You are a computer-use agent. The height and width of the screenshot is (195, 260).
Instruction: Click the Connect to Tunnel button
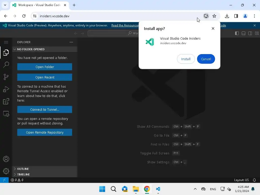[x=45, y=109]
